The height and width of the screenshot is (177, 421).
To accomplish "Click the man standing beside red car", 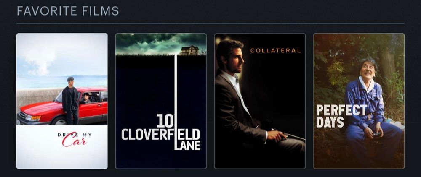I will [x=70, y=101].
